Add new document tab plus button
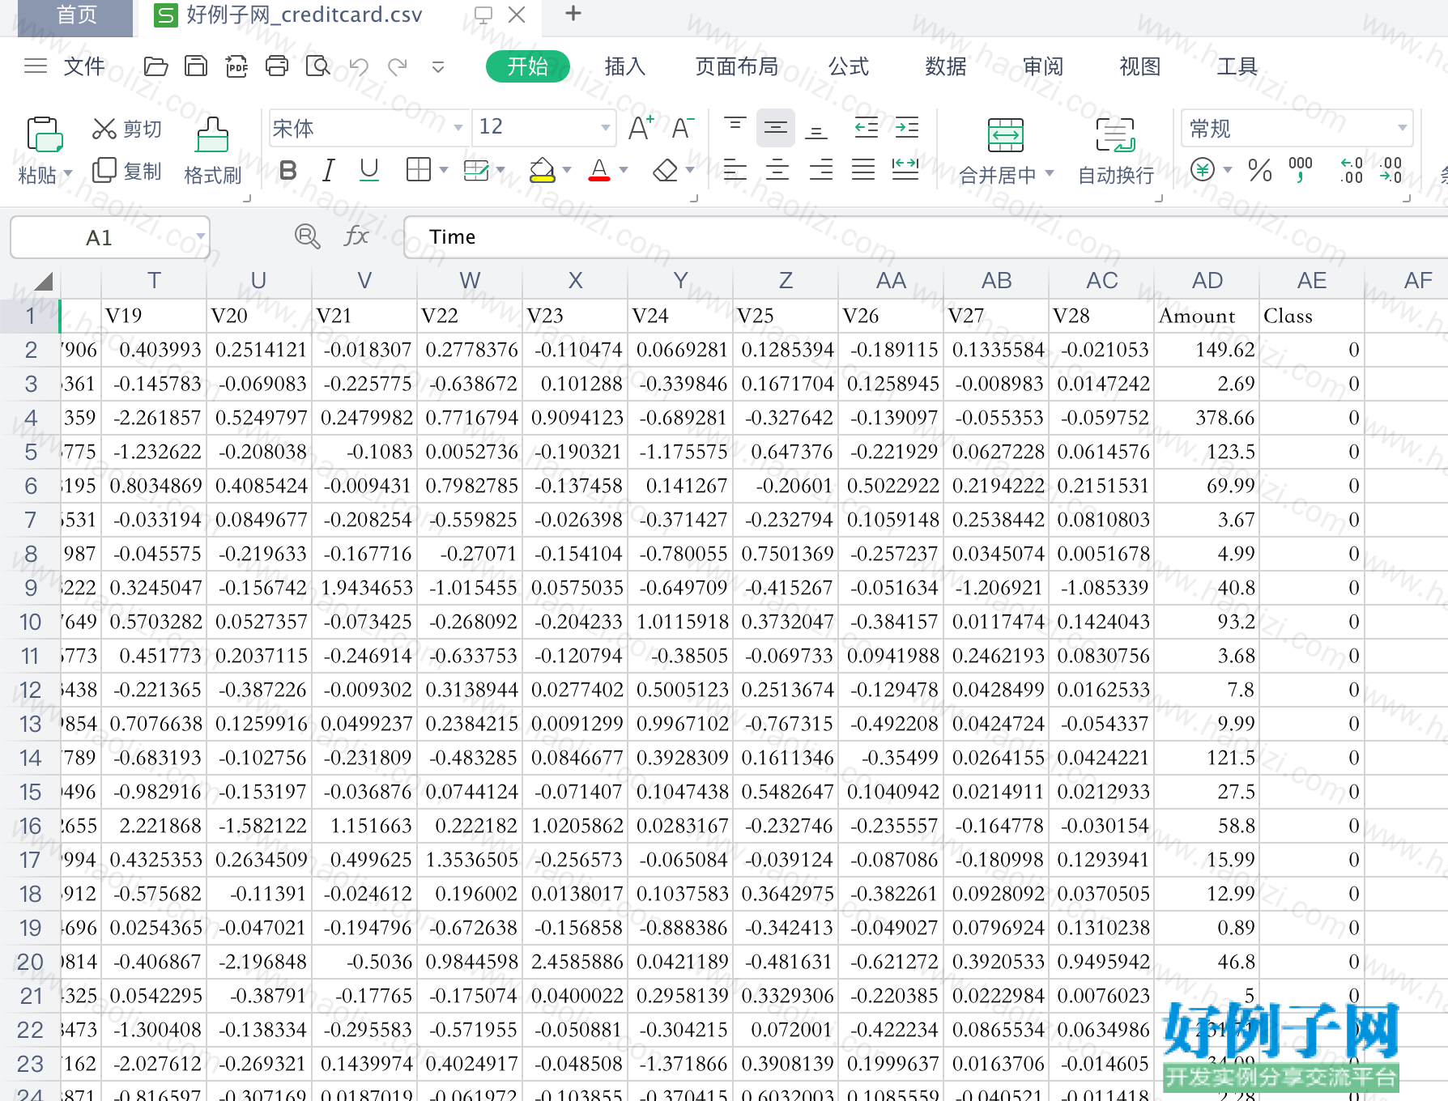The height and width of the screenshot is (1101, 1448). click(573, 14)
